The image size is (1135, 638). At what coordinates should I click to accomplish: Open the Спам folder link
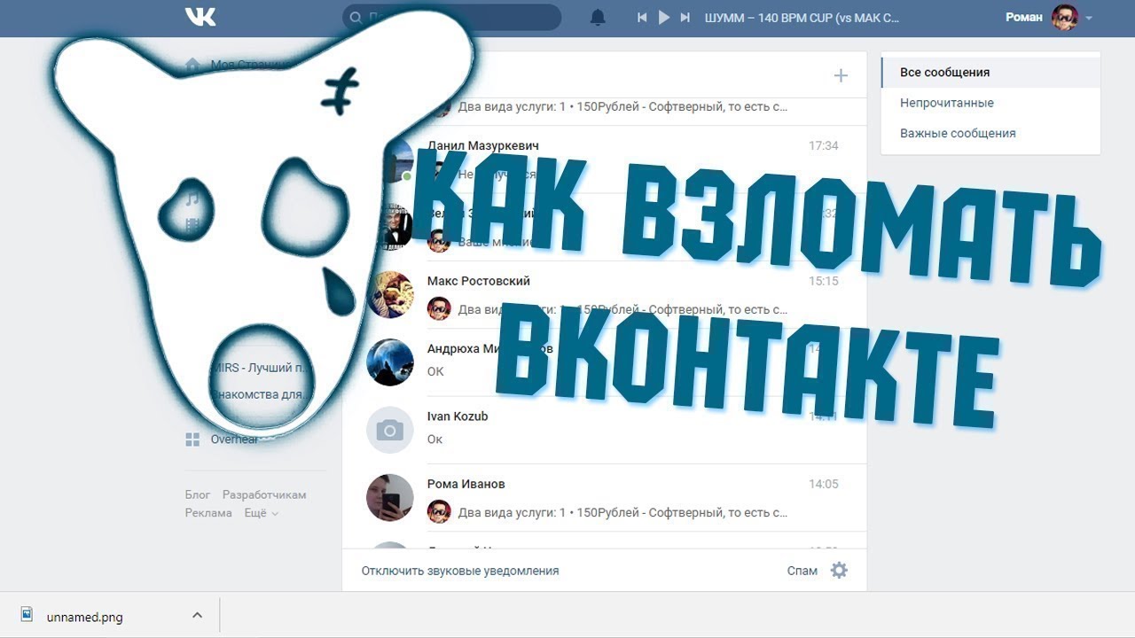point(802,571)
